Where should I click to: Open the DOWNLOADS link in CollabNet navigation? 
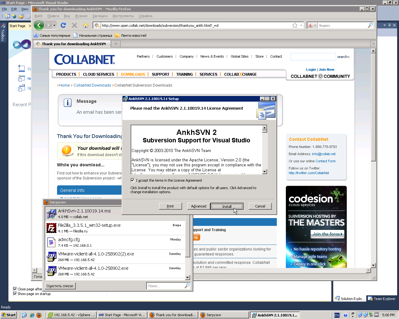coord(133,74)
